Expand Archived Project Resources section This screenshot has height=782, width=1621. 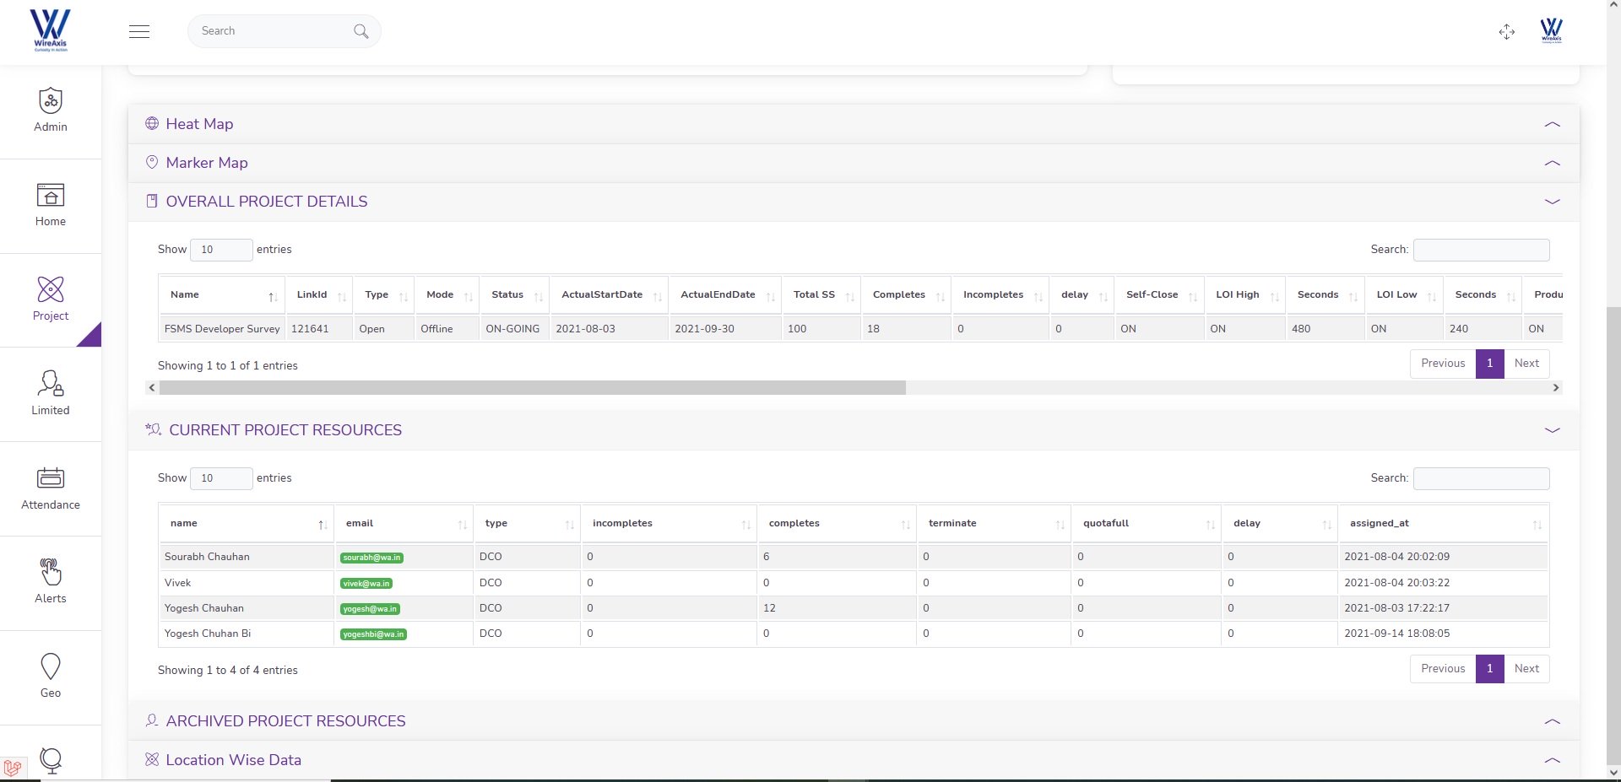click(x=1552, y=721)
